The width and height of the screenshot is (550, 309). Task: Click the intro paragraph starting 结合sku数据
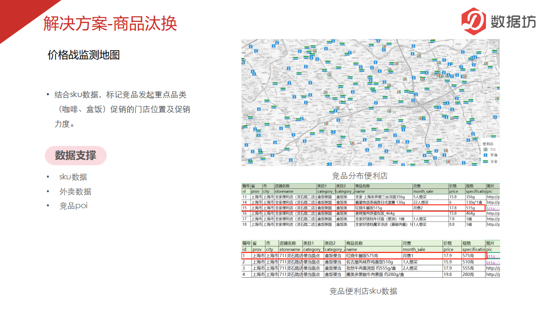click(122, 109)
